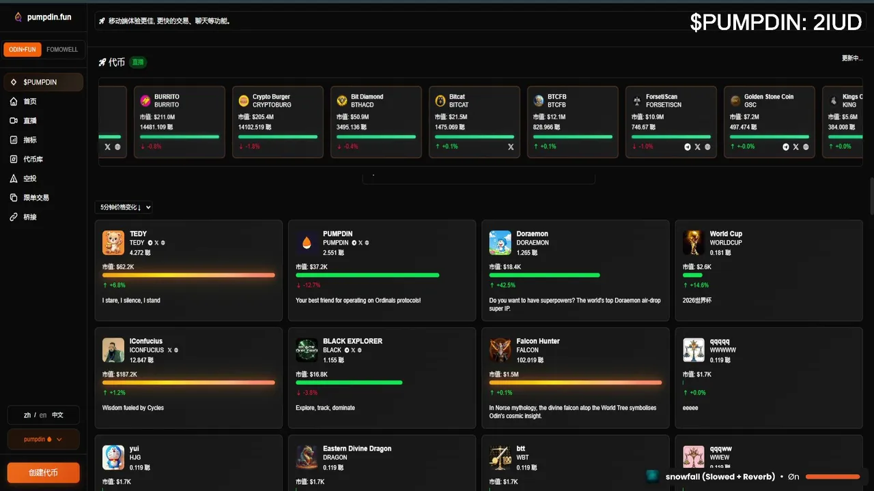The height and width of the screenshot is (491, 874).
Task: Click PUMPDIN's green progress bar
Action: pos(367,276)
